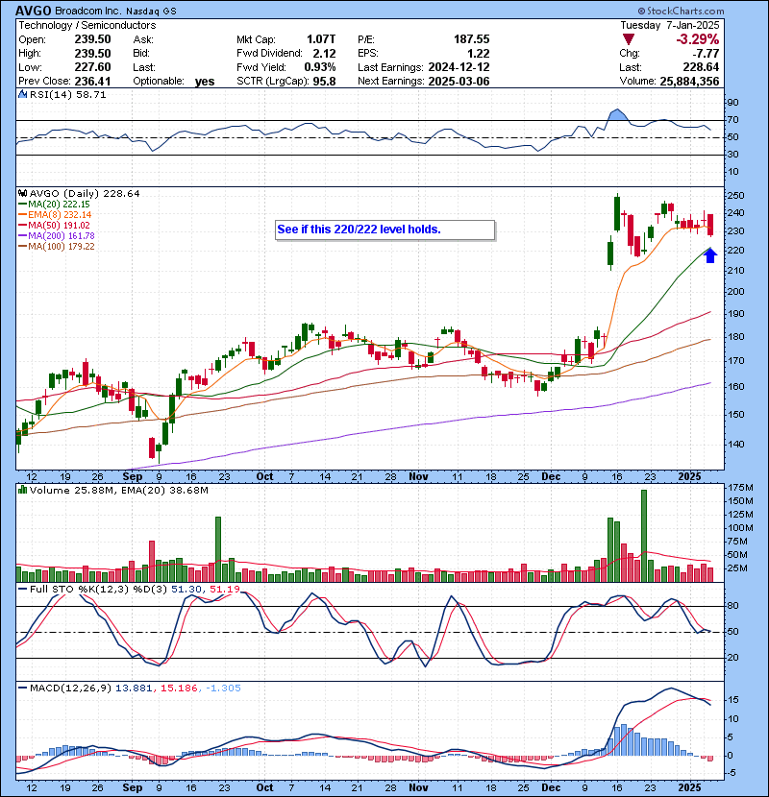Viewport: 769px width, 797px height.
Task: Click the Technology / Semiconductors sector label
Action: click(x=87, y=25)
